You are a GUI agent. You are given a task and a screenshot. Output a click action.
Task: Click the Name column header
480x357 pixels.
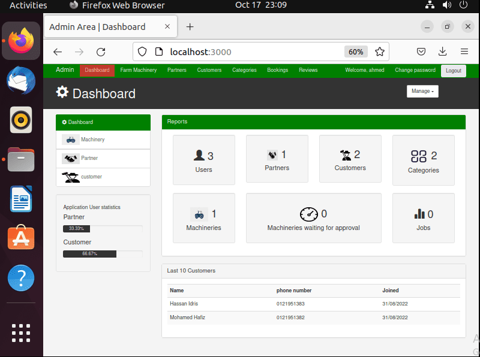(x=177, y=291)
